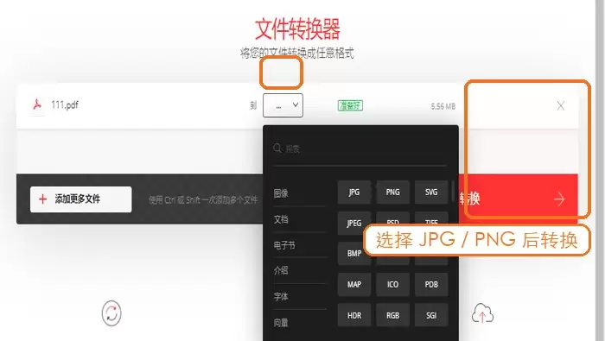Start conversion with the red 转换 button
The image size is (605, 341).
click(x=519, y=199)
